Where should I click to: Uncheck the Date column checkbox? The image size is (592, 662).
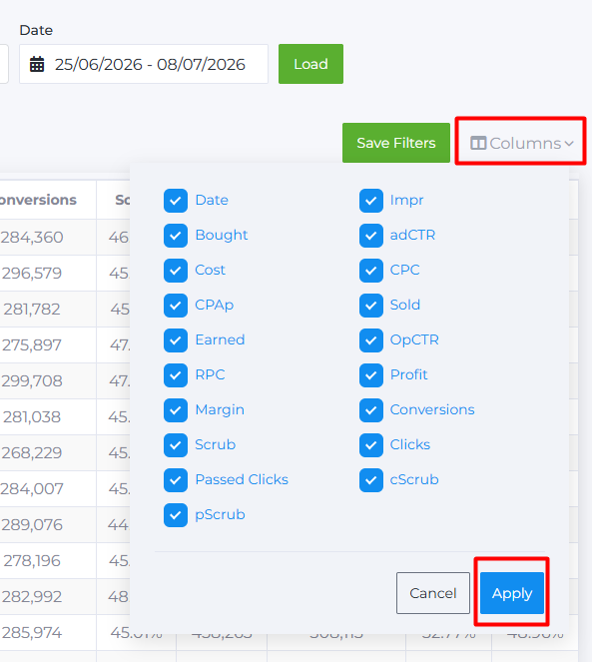(176, 201)
